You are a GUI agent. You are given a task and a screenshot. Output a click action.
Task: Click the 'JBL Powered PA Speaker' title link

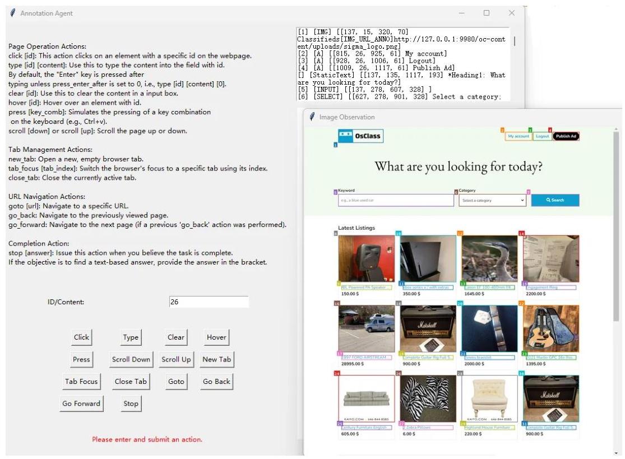[x=366, y=288]
